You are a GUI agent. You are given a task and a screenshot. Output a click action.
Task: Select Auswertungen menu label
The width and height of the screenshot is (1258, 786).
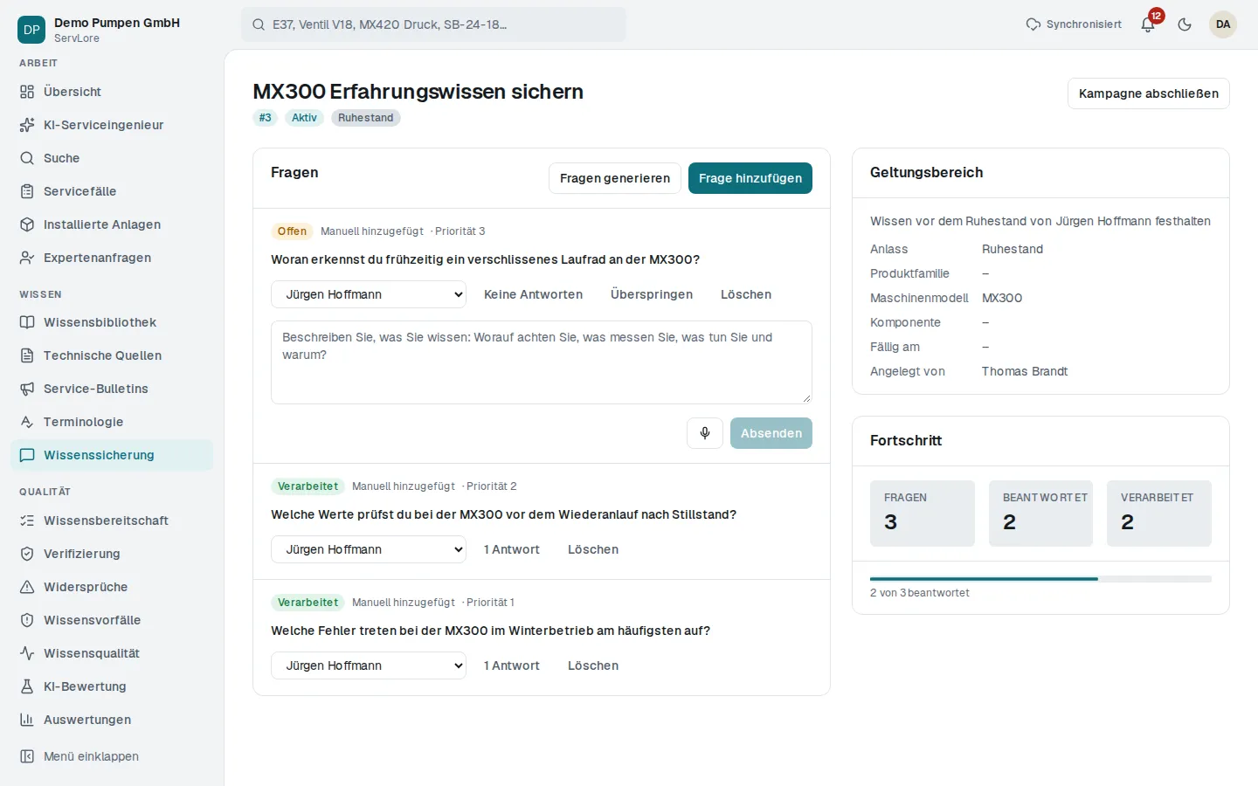[x=87, y=720]
